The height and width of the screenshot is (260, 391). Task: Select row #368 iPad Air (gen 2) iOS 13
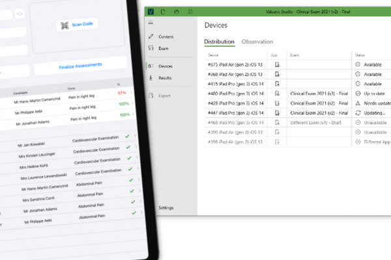click(298, 74)
